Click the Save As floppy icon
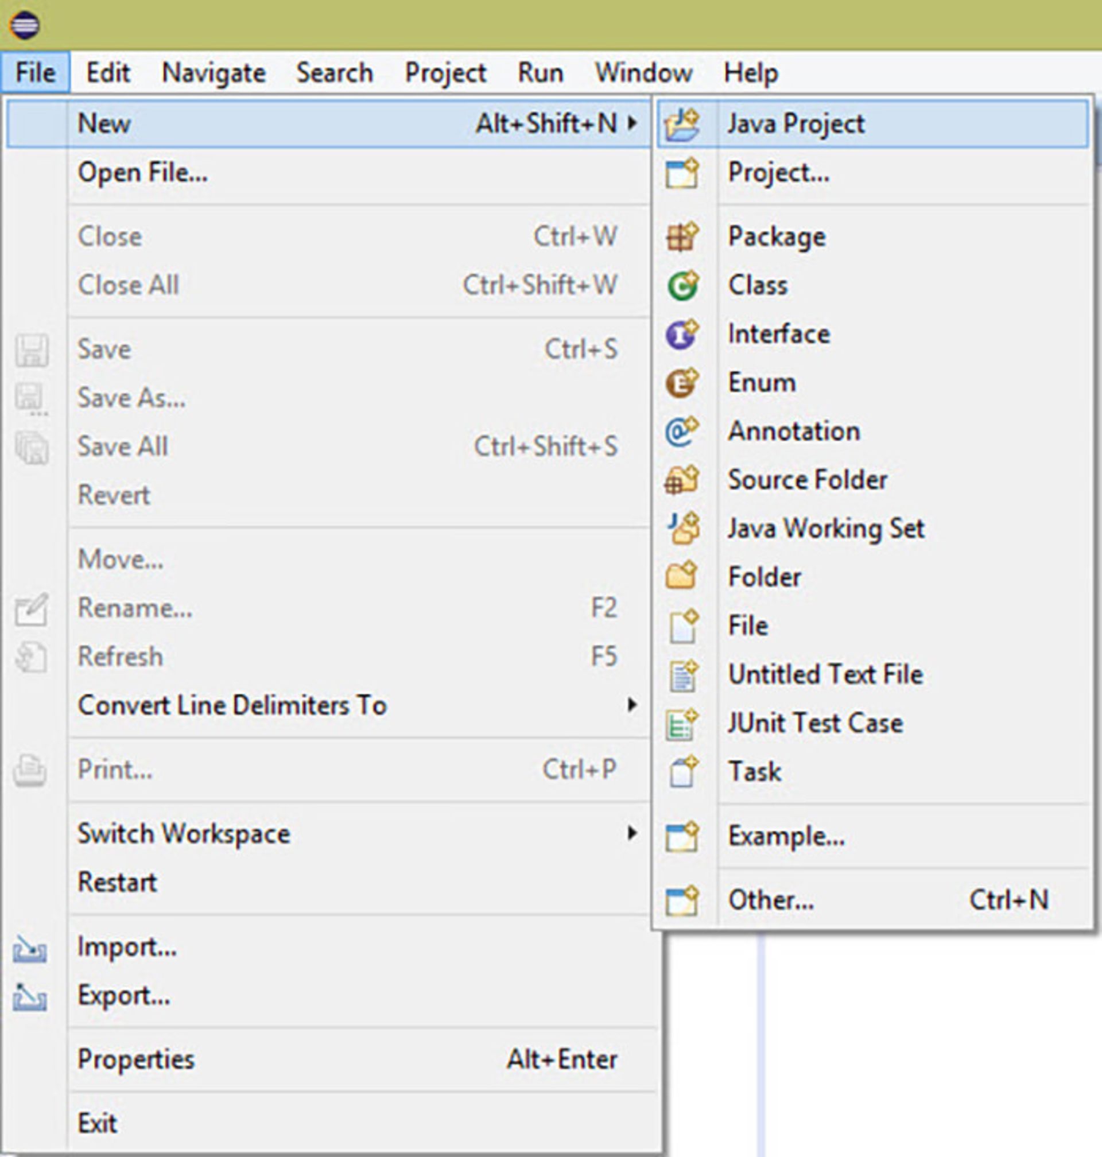 point(31,399)
